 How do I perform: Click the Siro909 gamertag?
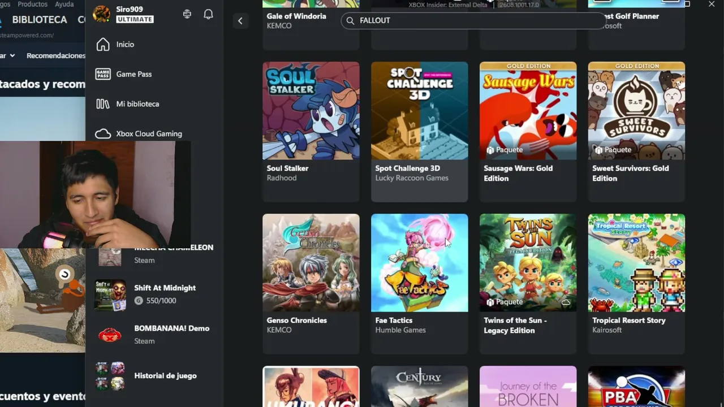[130, 10]
